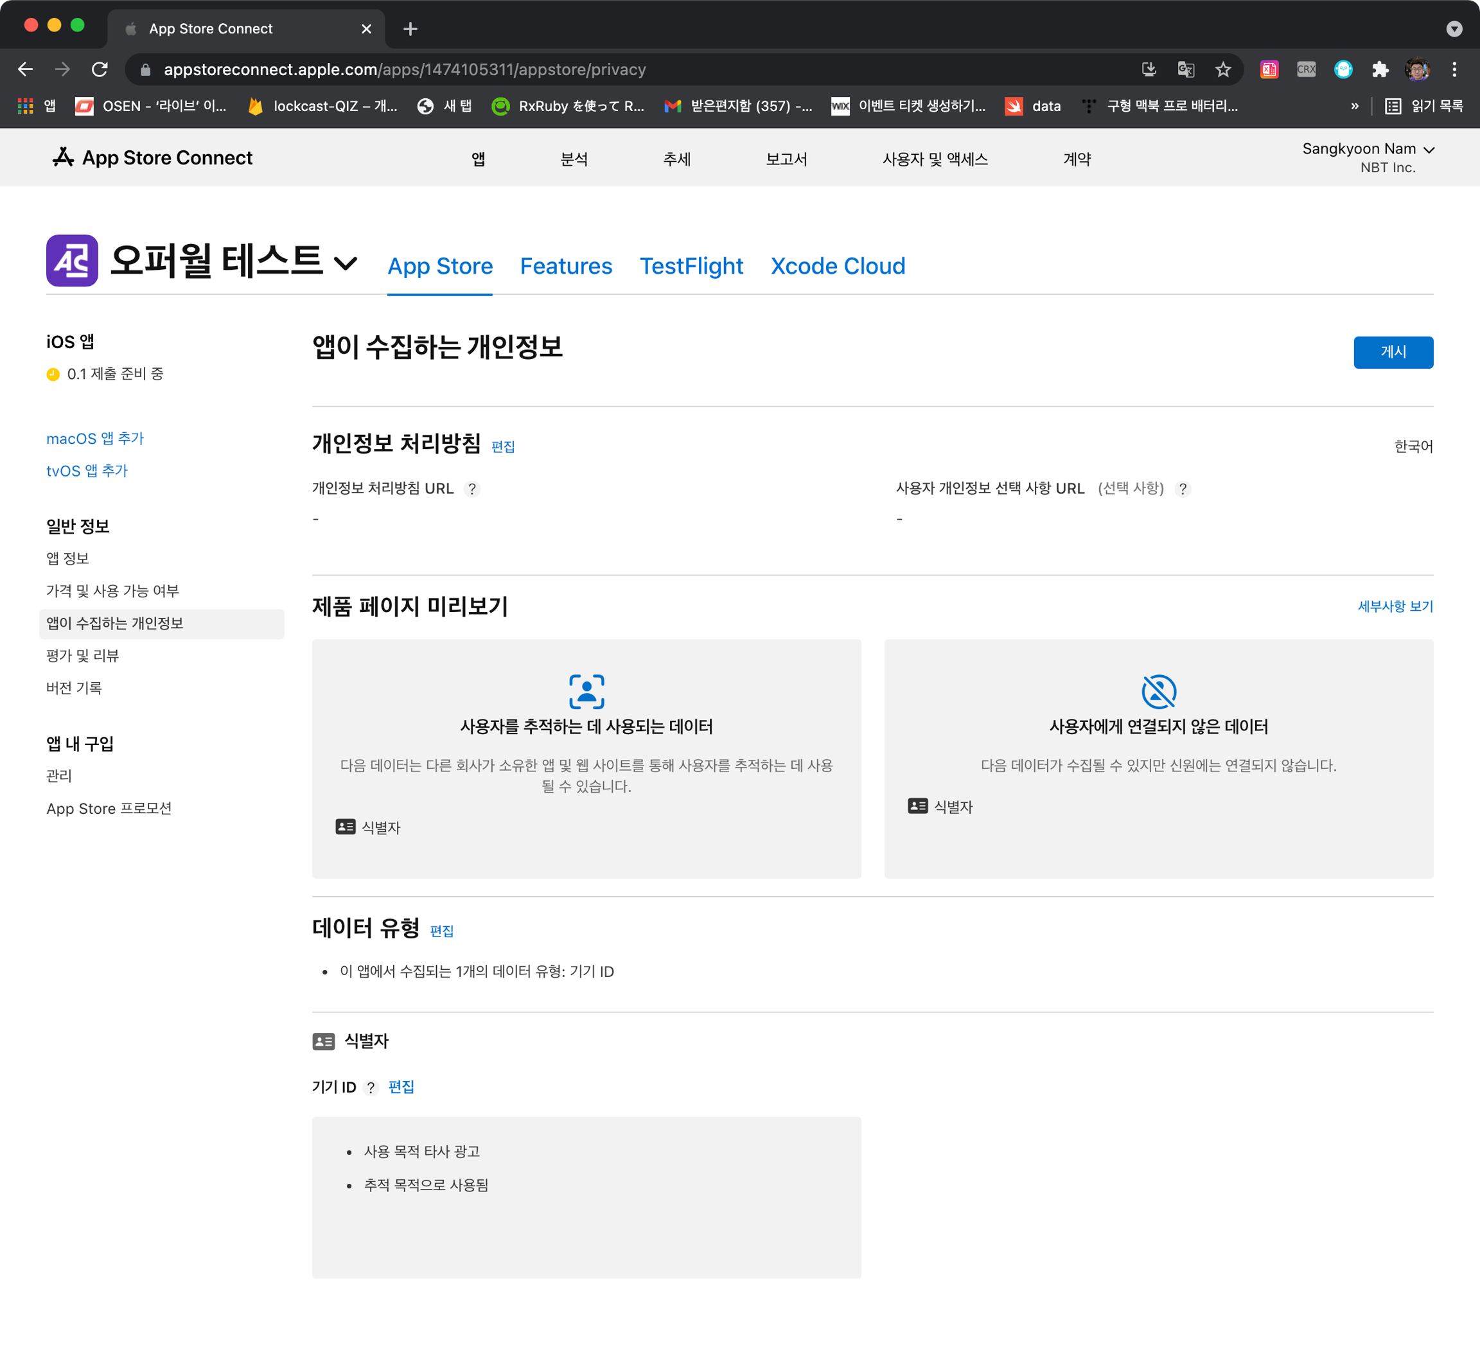1480x1363 pixels.
Task: Open 세부사항 보기 link
Action: click(x=1395, y=606)
